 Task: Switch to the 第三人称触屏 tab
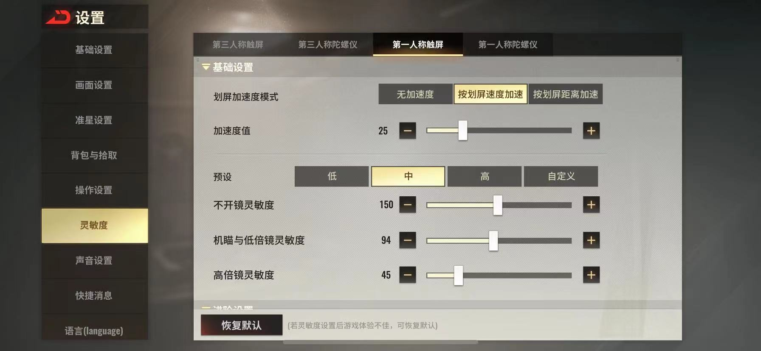click(x=238, y=45)
